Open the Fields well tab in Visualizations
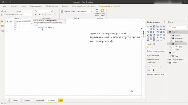Screen dimensions: 188x105 click(x=149, y=44)
